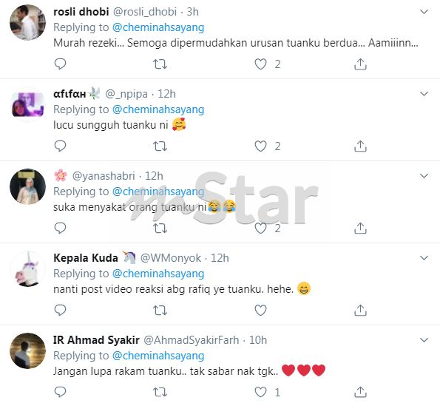
Task: Like rosli dhobi's tweet
Action: pyautogui.click(x=260, y=64)
